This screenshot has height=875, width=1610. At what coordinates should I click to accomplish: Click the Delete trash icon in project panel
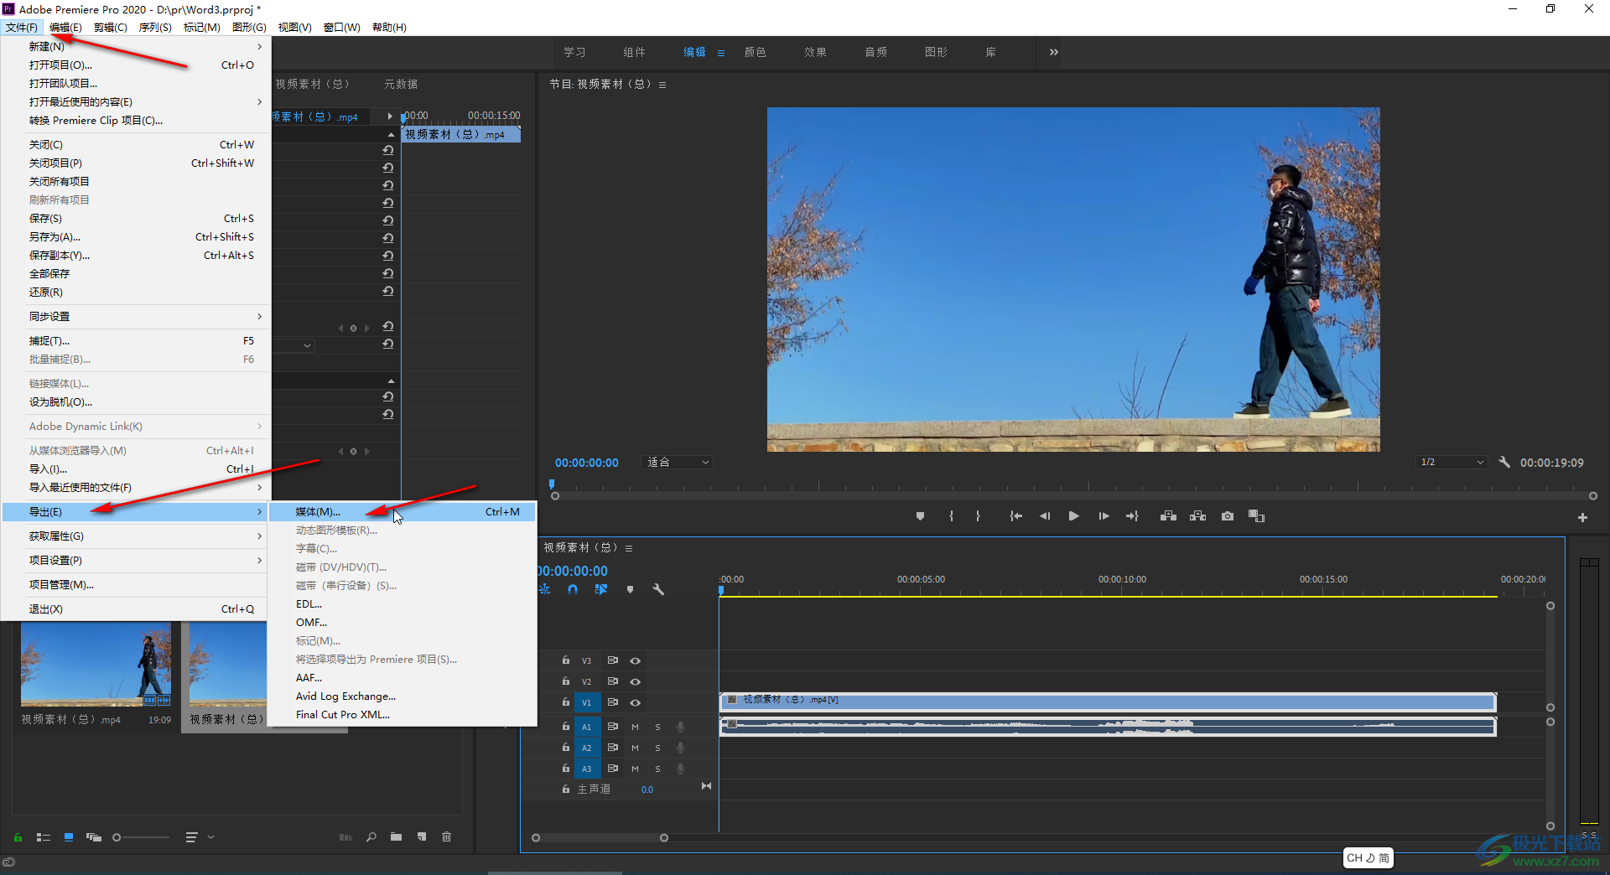(x=446, y=836)
